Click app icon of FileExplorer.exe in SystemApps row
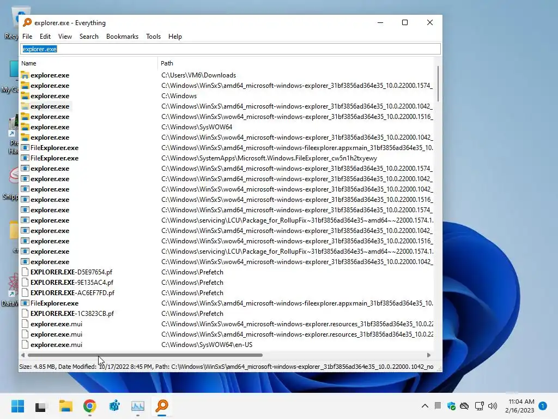The height and width of the screenshot is (419, 558). [x=25, y=158]
